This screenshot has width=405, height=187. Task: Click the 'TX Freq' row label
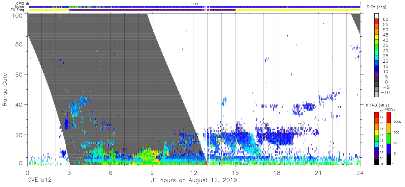point(18,10)
